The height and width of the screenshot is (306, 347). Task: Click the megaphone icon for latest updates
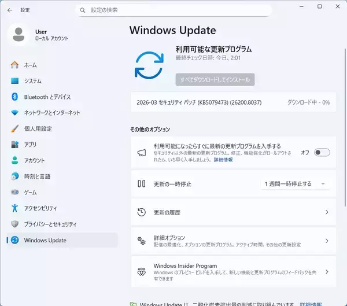pos(142,153)
